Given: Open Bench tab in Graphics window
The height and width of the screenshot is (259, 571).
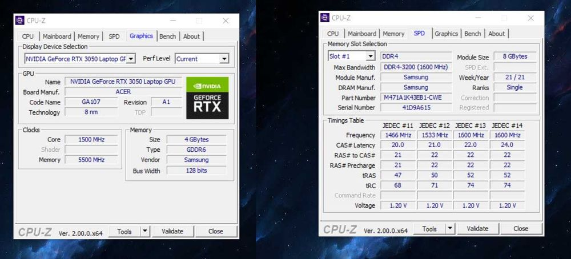Looking at the screenshot, I should tap(167, 37).
